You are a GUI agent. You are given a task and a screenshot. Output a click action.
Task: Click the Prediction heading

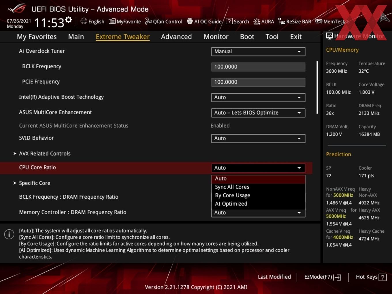point(338,154)
